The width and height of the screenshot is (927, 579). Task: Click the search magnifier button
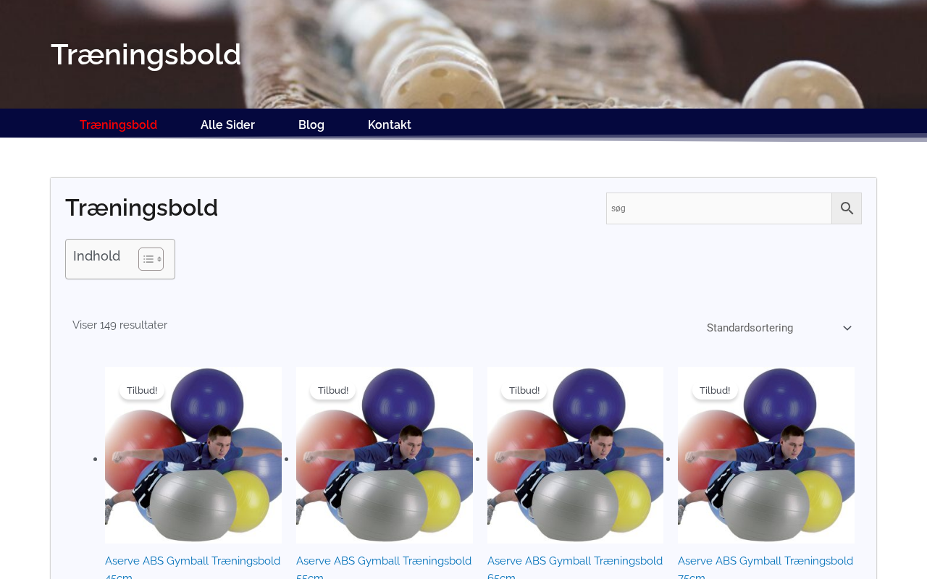[x=847, y=208]
